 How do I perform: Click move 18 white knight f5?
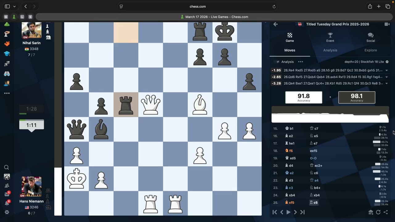pos(289,151)
